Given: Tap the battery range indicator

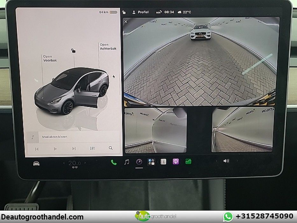Looking at the screenshot, I should (x=108, y=12).
